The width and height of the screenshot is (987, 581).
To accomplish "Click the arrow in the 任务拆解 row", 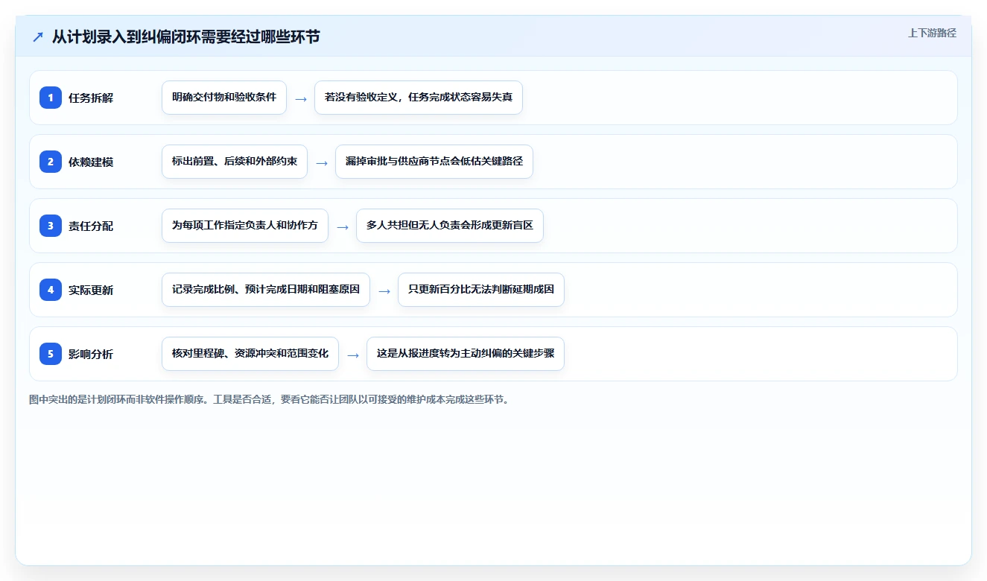I will pos(301,98).
